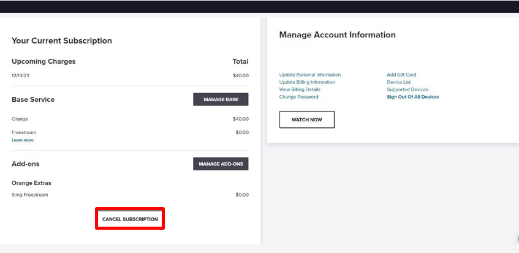This screenshot has height=253, width=519.
Task: Open Update Personal Information link
Action: [x=310, y=75]
